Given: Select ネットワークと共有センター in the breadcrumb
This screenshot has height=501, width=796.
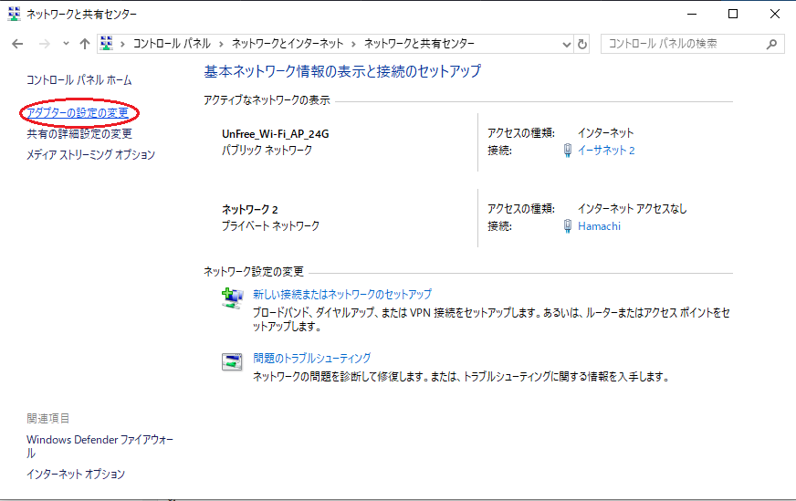Looking at the screenshot, I should tap(419, 44).
